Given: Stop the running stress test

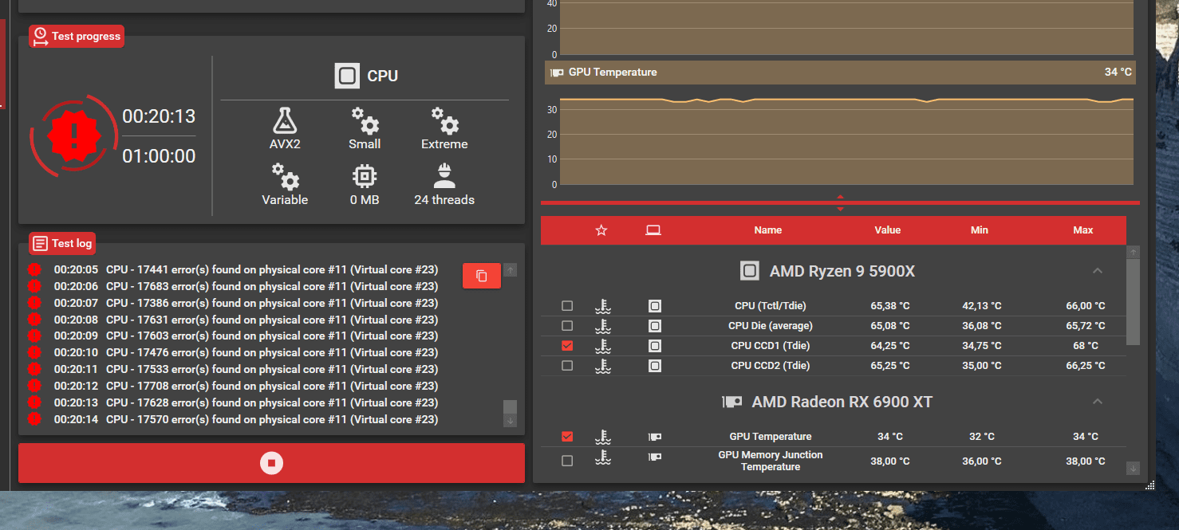Looking at the screenshot, I should 271,463.
